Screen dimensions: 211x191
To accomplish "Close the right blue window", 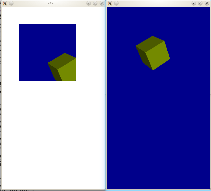I will tap(207, 3).
